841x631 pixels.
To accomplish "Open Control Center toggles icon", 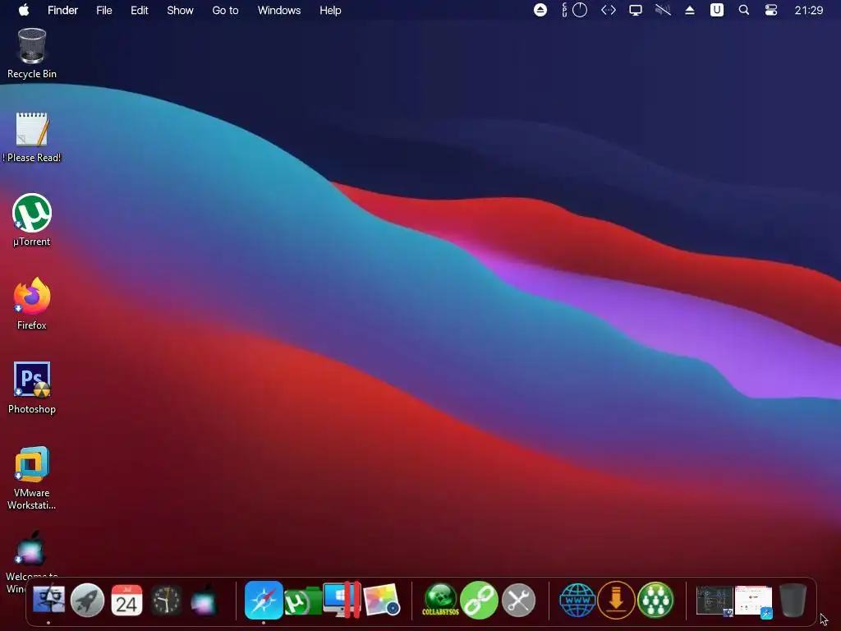I will point(770,10).
